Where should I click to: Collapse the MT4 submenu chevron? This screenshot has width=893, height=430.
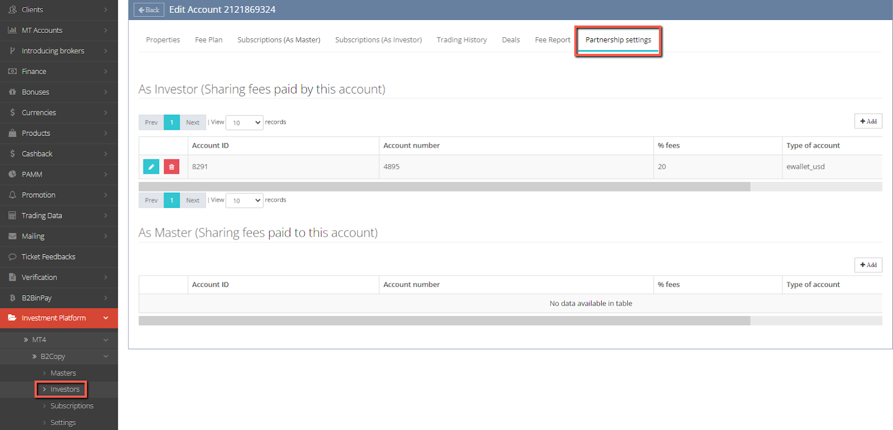pos(105,340)
